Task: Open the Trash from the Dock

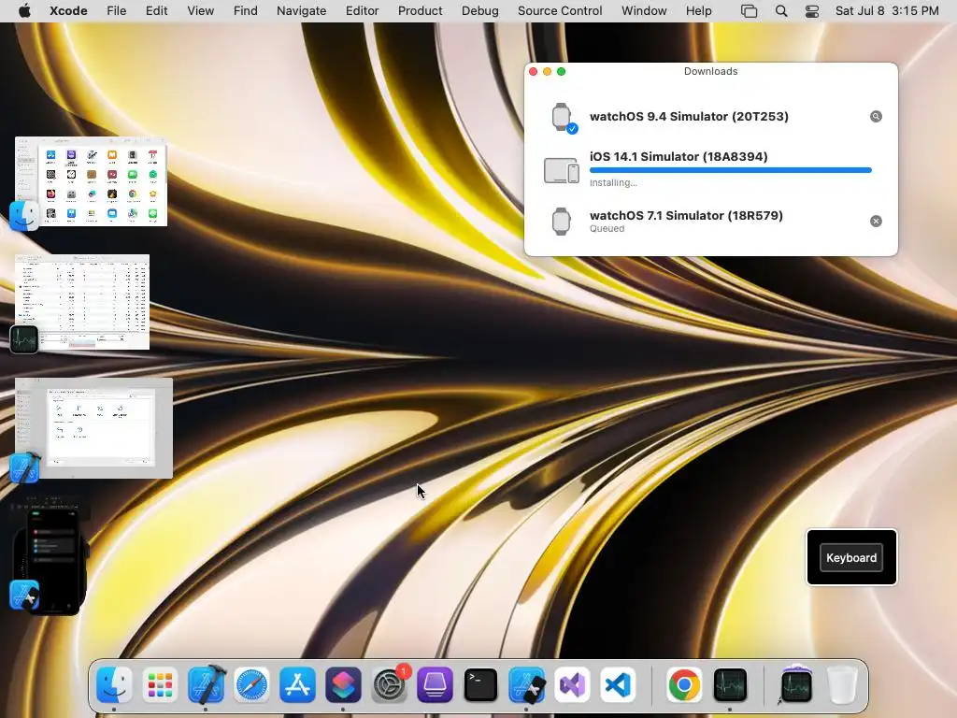Action: pyautogui.click(x=842, y=685)
